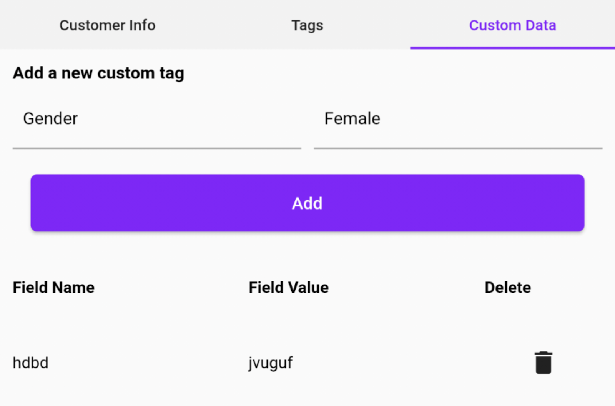The width and height of the screenshot is (615, 406).
Task: Open the Tags tab
Action: (307, 25)
